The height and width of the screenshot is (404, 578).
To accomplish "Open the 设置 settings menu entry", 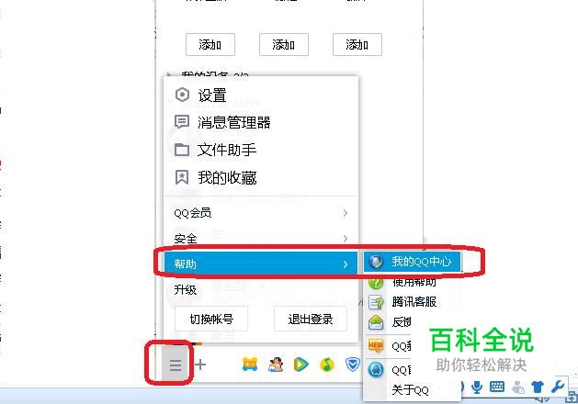I will point(261,95).
